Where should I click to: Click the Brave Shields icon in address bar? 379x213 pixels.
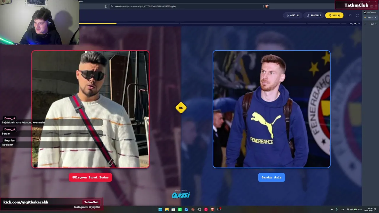click(266, 6)
